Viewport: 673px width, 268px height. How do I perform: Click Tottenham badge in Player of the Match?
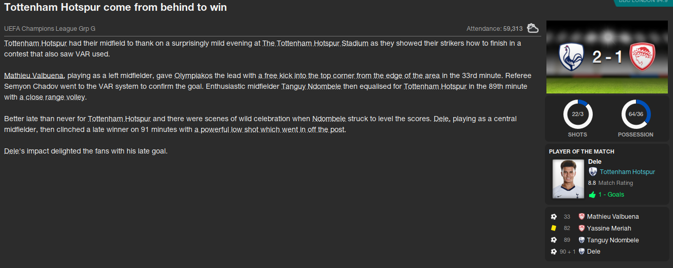click(x=593, y=172)
